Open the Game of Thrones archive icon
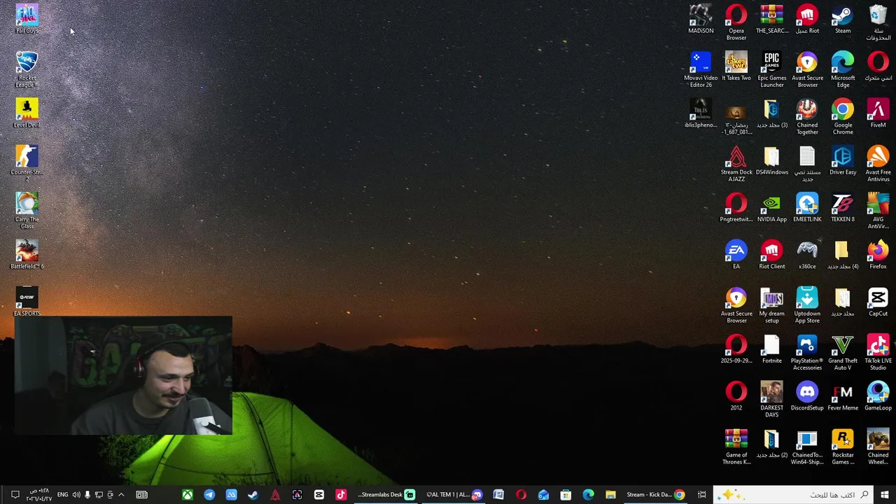Image resolution: width=896 pixels, height=504 pixels. [736, 446]
